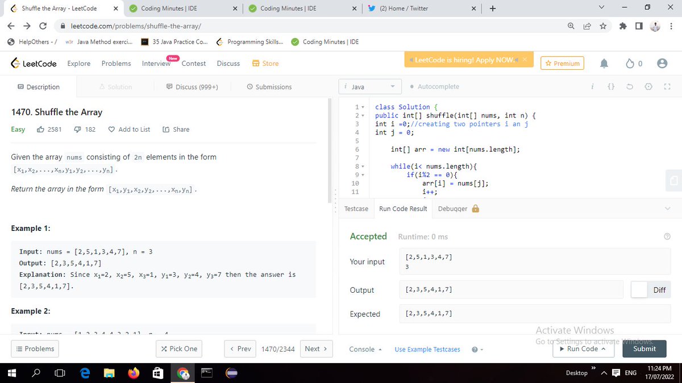Switch to the Twitter browser tab

point(421,9)
